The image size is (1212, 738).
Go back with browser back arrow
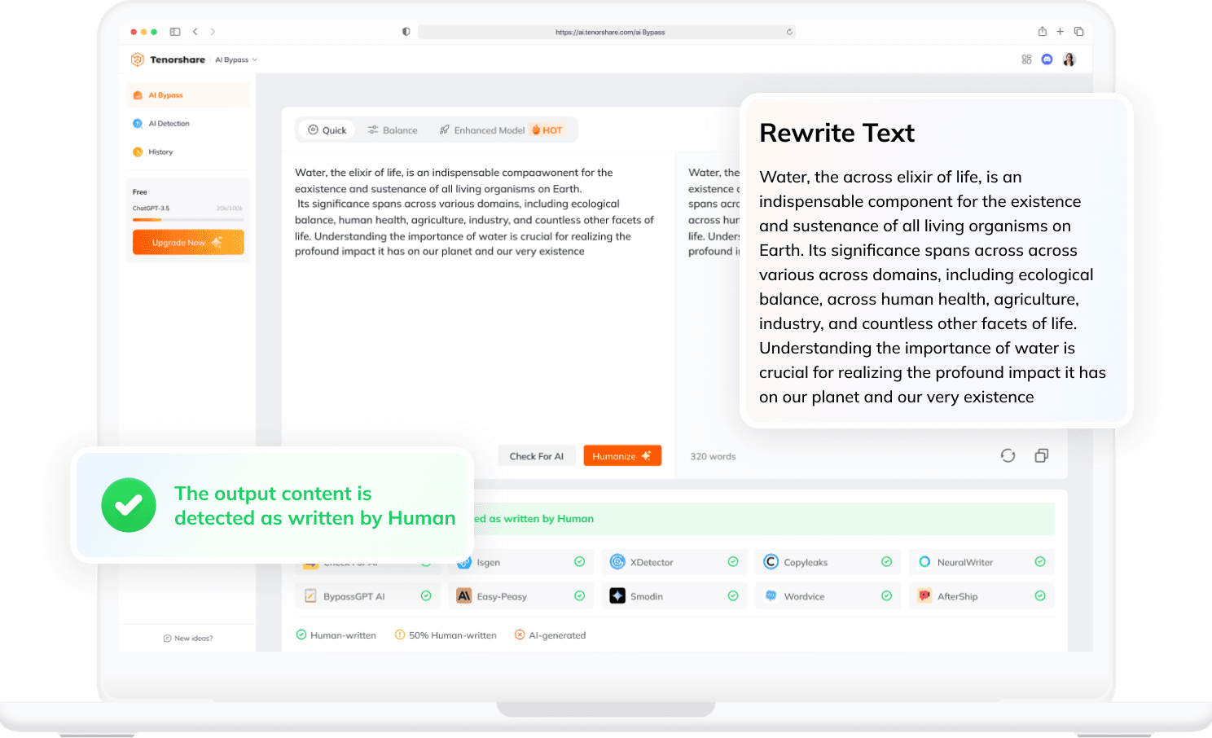[195, 32]
